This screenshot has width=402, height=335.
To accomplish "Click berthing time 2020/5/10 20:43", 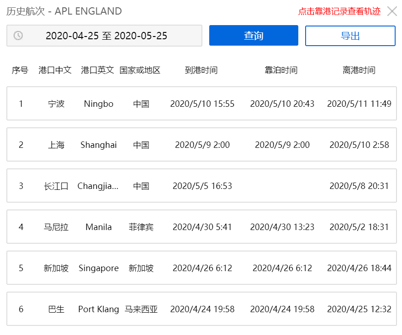I will 282,104.
